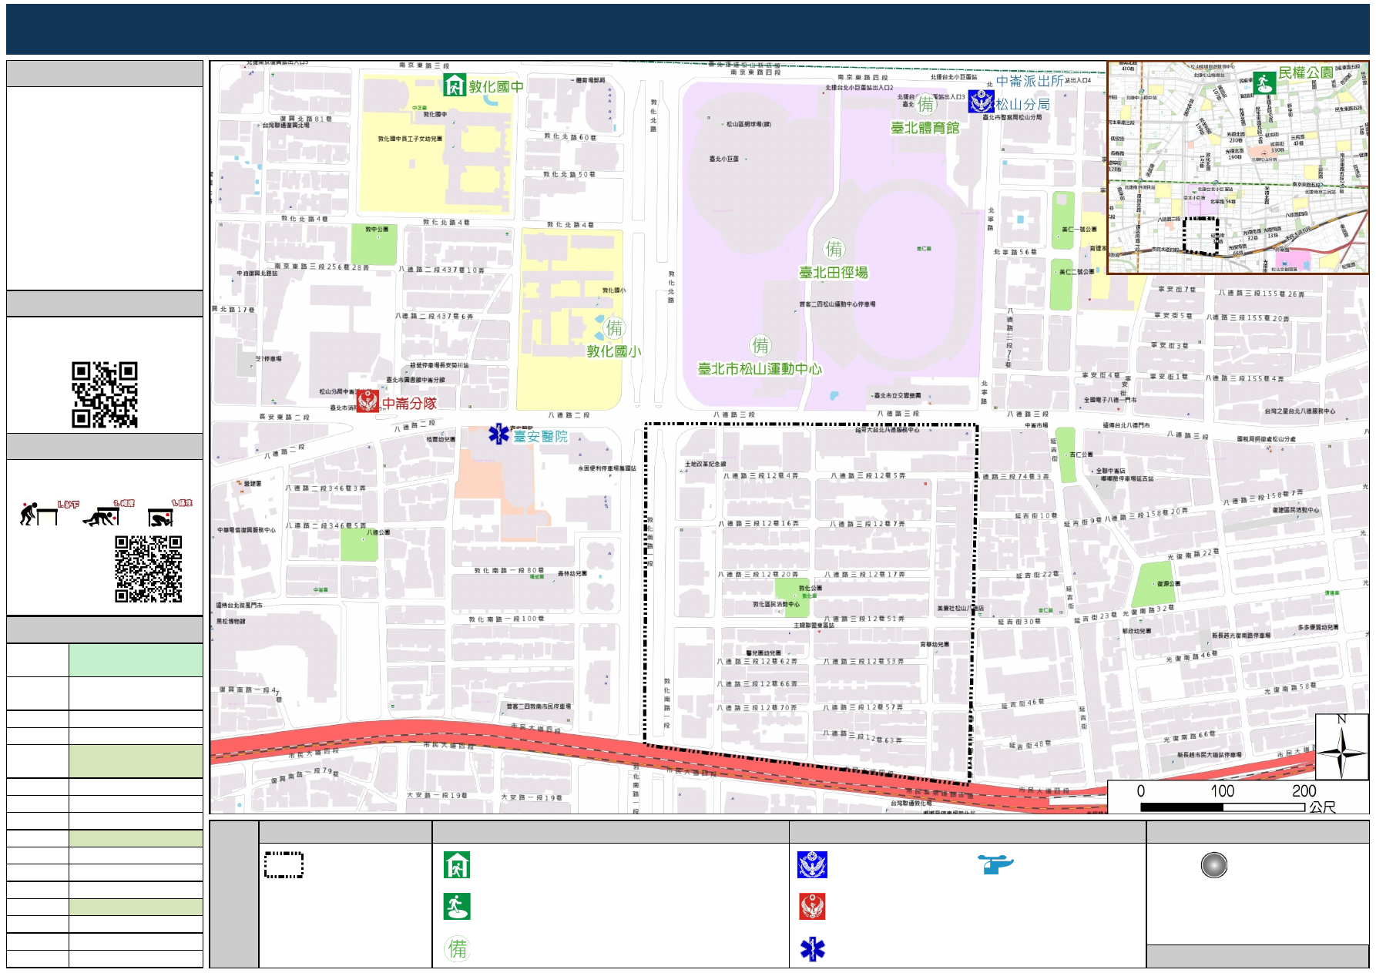Click the blue medical star beside 臺安醫院
The image size is (1376, 973).
pyautogui.click(x=499, y=434)
